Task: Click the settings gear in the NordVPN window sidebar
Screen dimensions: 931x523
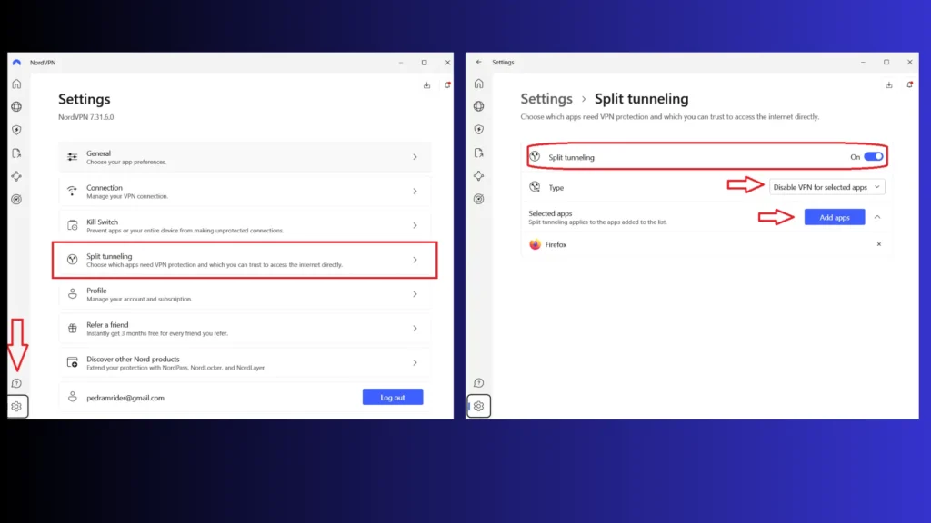Action: point(16,406)
